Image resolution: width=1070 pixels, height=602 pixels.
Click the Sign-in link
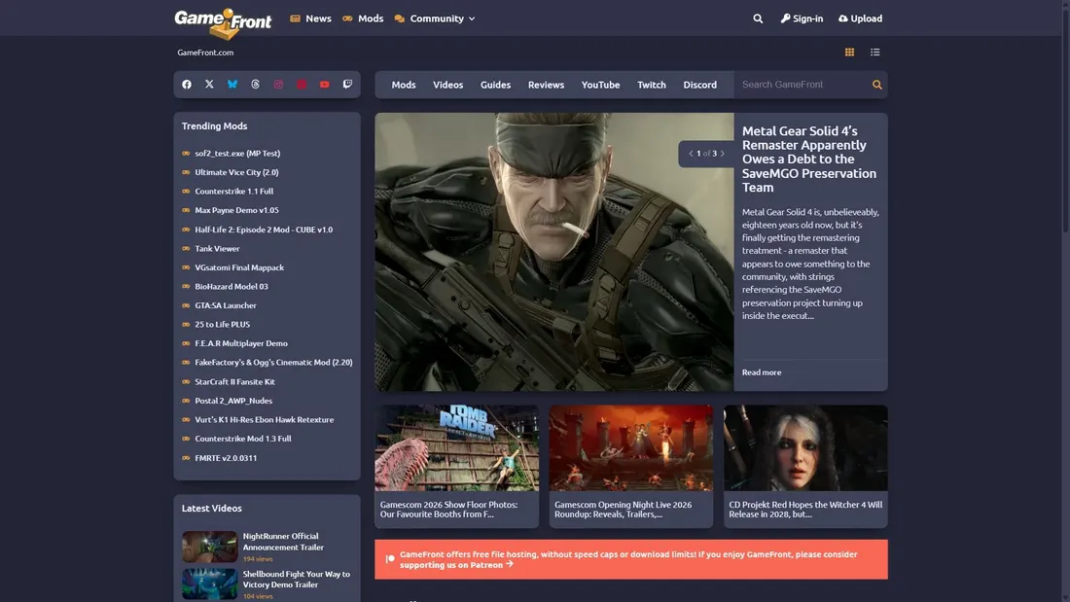pyautogui.click(x=802, y=18)
